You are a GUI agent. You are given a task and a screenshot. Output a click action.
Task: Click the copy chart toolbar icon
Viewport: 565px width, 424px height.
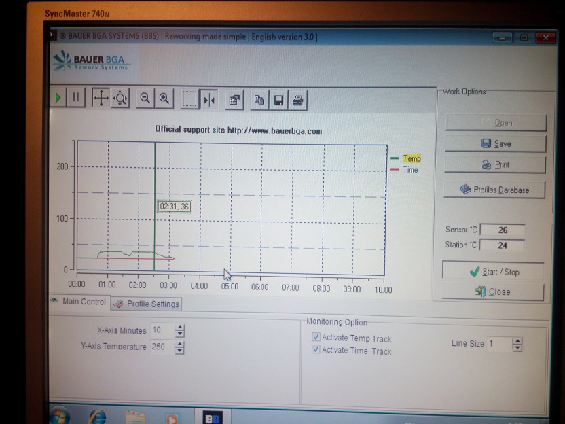click(x=259, y=101)
